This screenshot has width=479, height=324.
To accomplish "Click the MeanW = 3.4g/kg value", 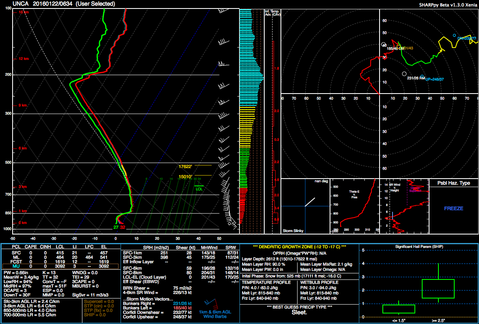I will [21, 277].
